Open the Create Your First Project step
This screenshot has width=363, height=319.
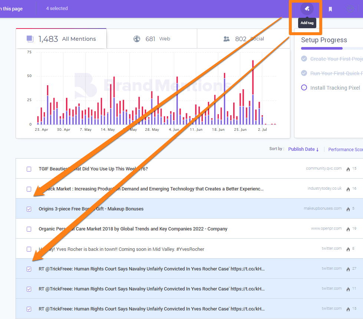337,59
